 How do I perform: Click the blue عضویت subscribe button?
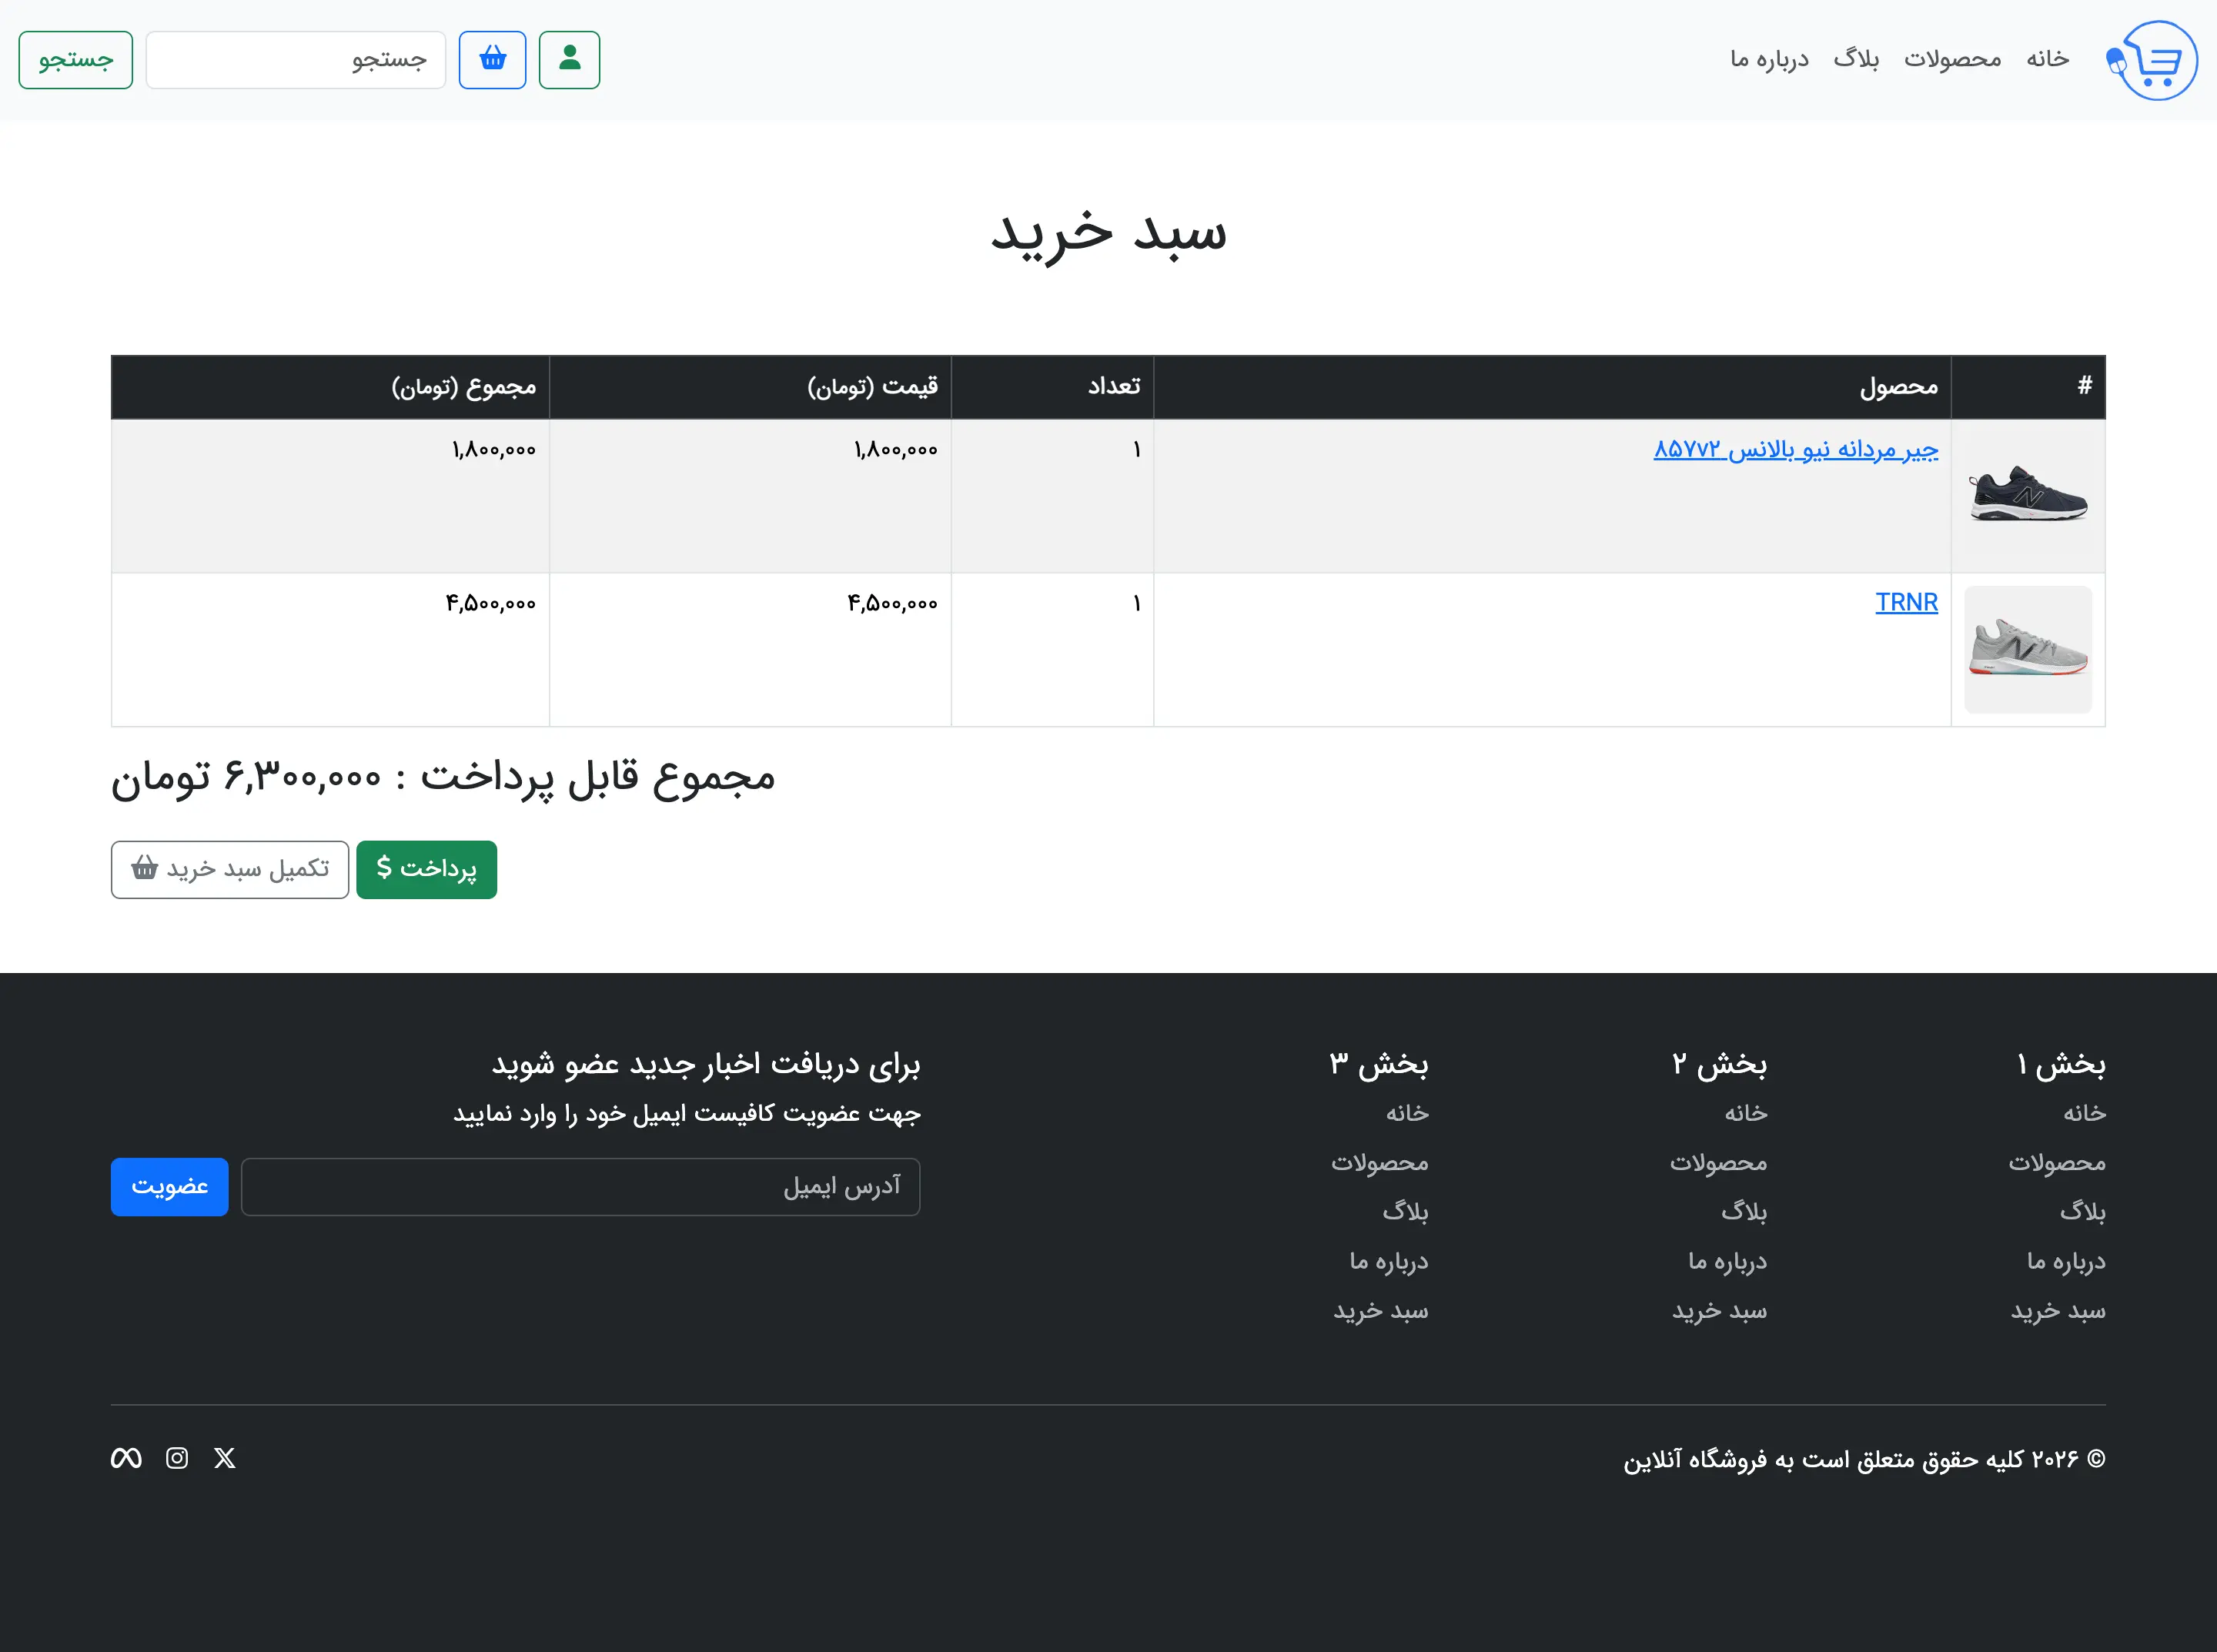pos(169,1186)
